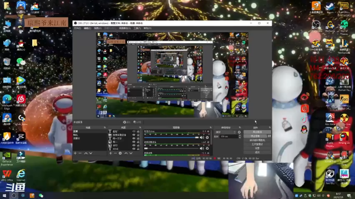Select the first scene in the Scenes list
The image size is (355, 199).
coord(90,132)
